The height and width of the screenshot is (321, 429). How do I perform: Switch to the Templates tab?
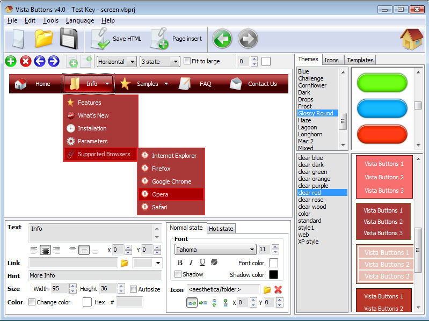click(360, 60)
